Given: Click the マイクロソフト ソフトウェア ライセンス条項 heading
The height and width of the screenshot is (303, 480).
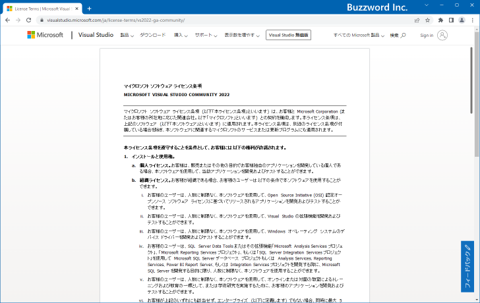Looking at the screenshot, I should [163, 86].
